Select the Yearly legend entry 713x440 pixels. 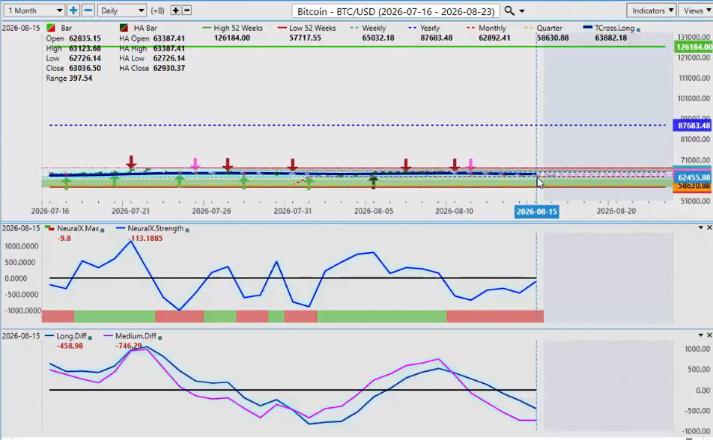424,28
